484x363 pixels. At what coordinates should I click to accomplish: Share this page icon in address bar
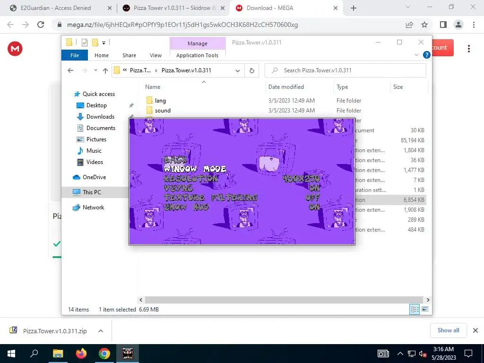pos(409,25)
